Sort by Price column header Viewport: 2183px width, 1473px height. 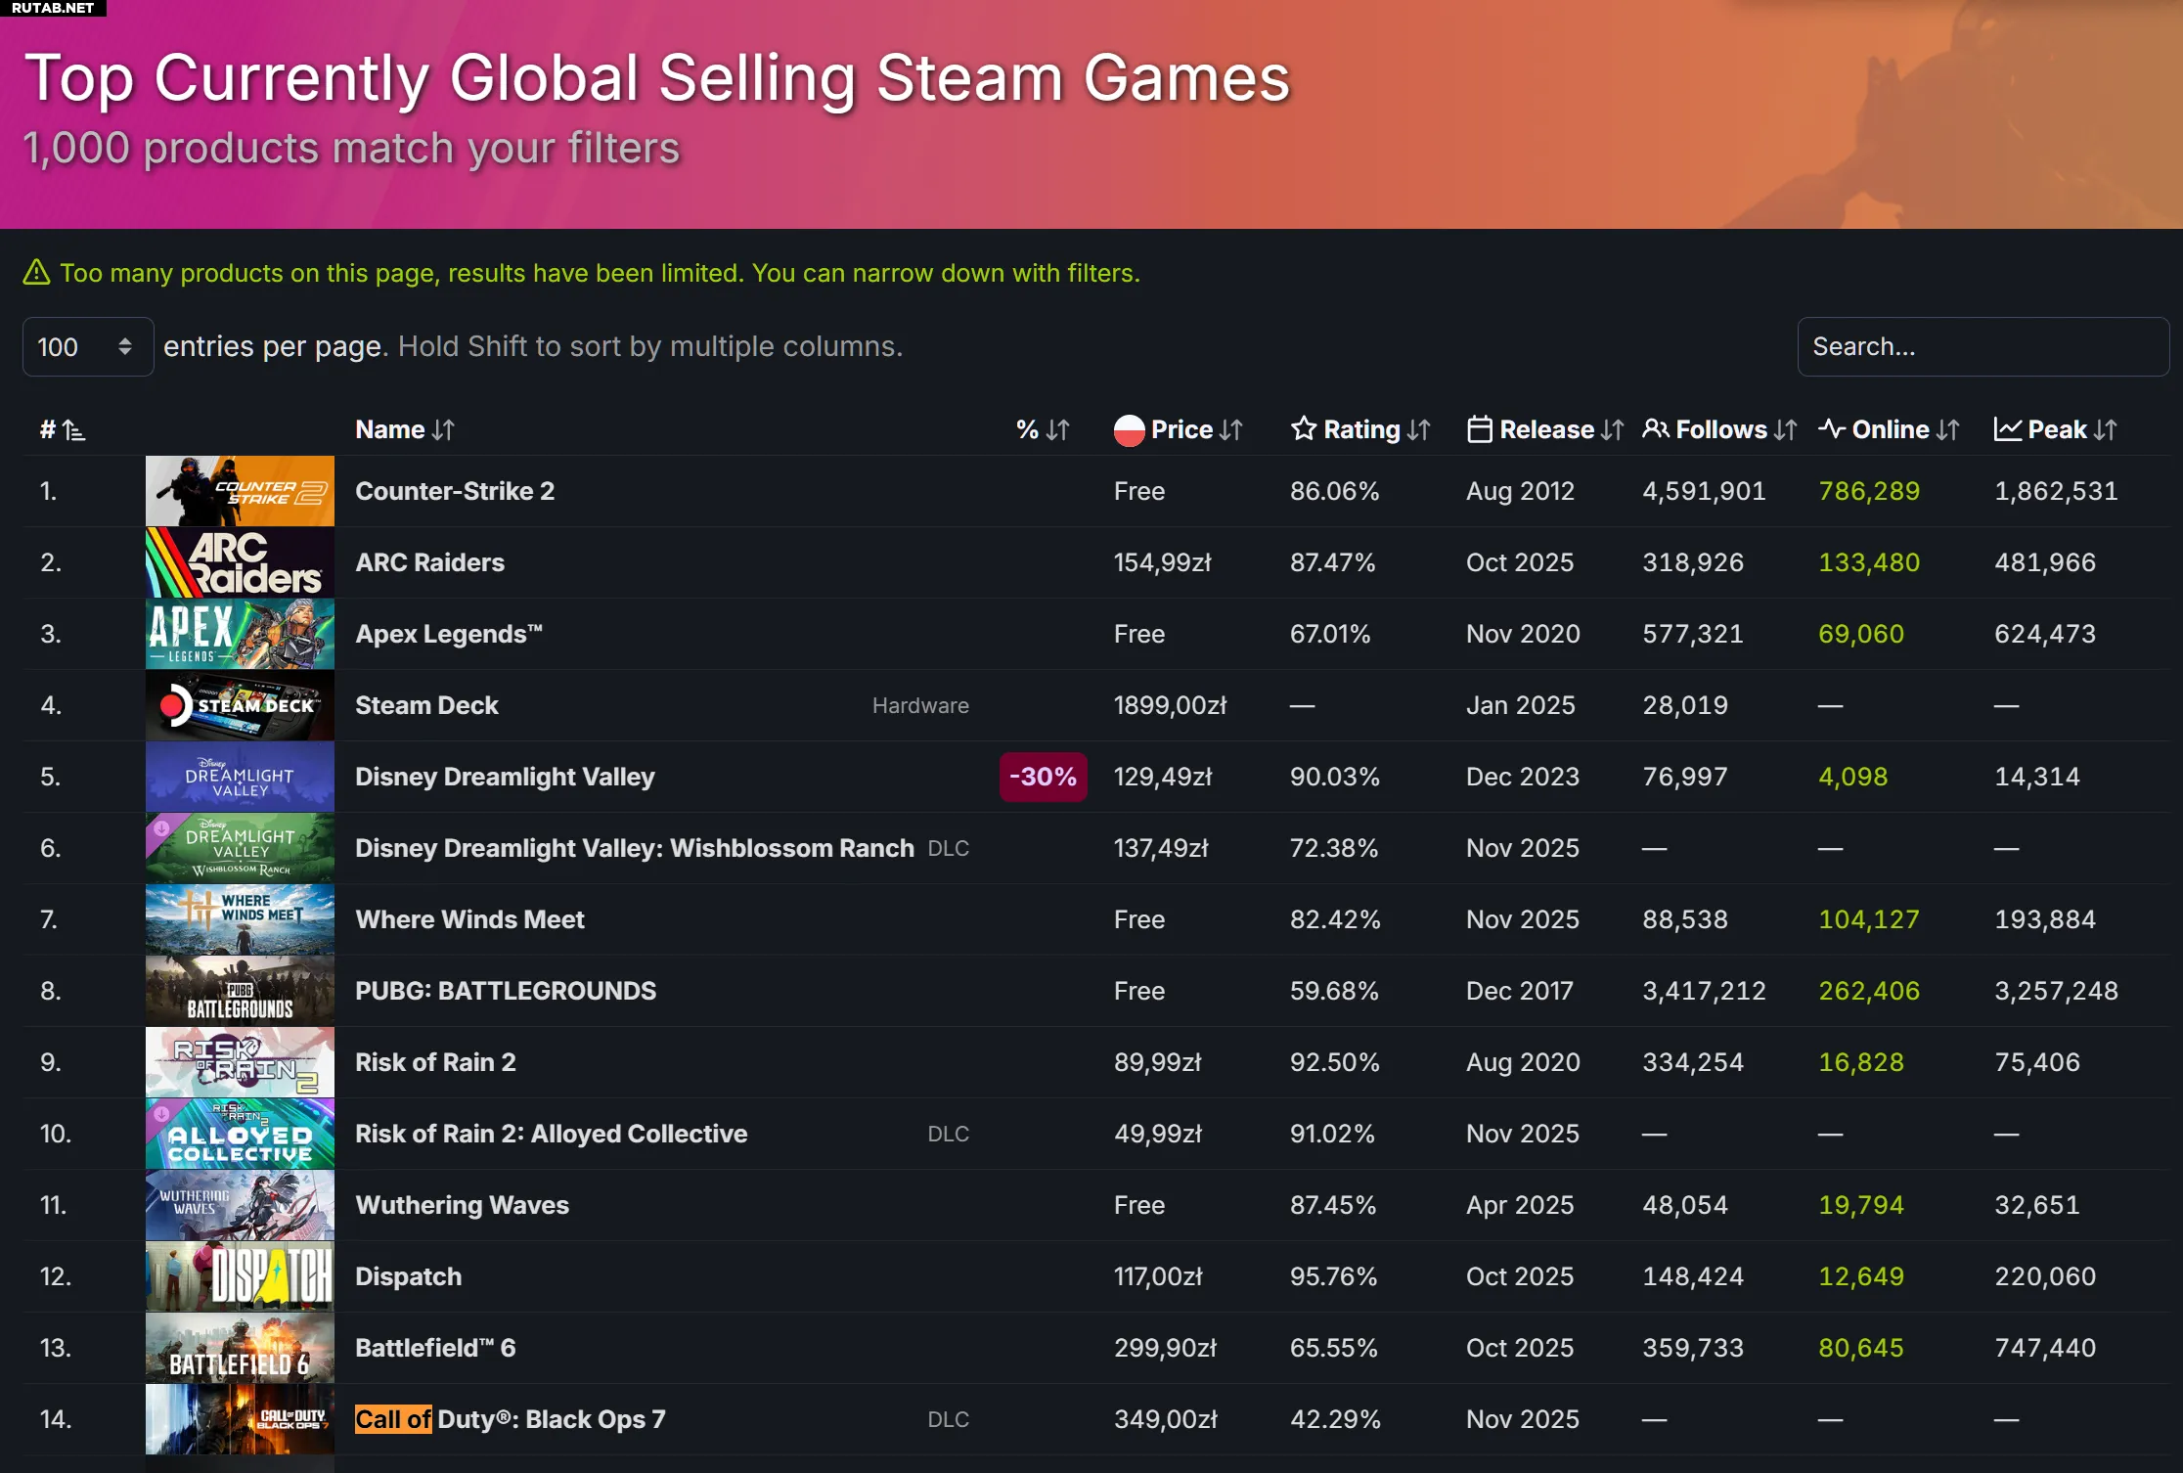(x=1181, y=429)
